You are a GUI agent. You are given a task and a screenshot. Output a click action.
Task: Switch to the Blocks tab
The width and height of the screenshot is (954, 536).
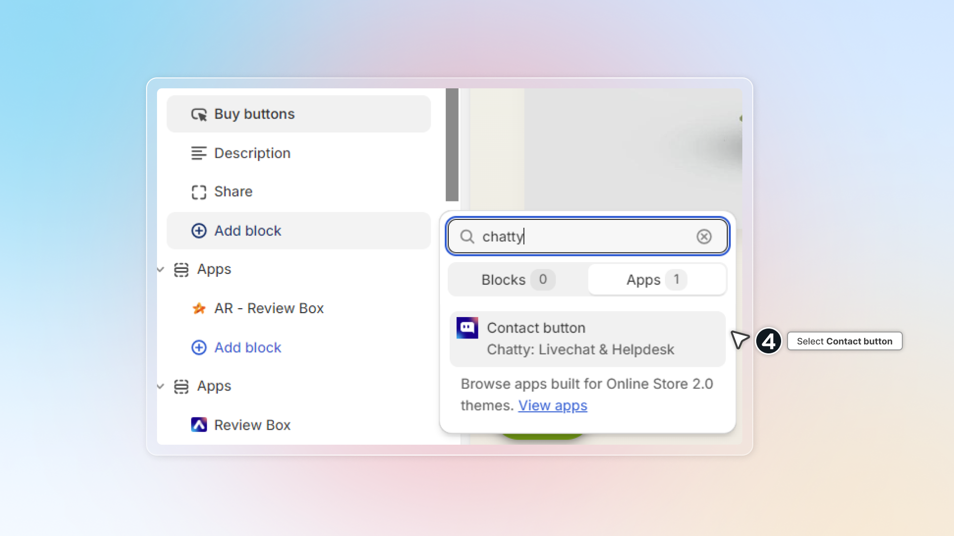pyautogui.click(x=517, y=280)
